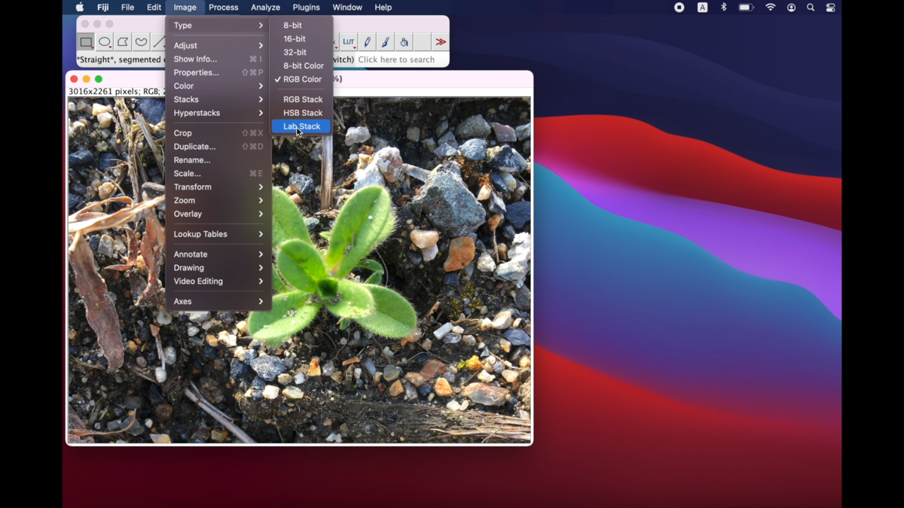Image resolution: width=904 pixels, height=508 pixels.
Task: Click the screen recording stop icon
Action: tap(680, 8)
